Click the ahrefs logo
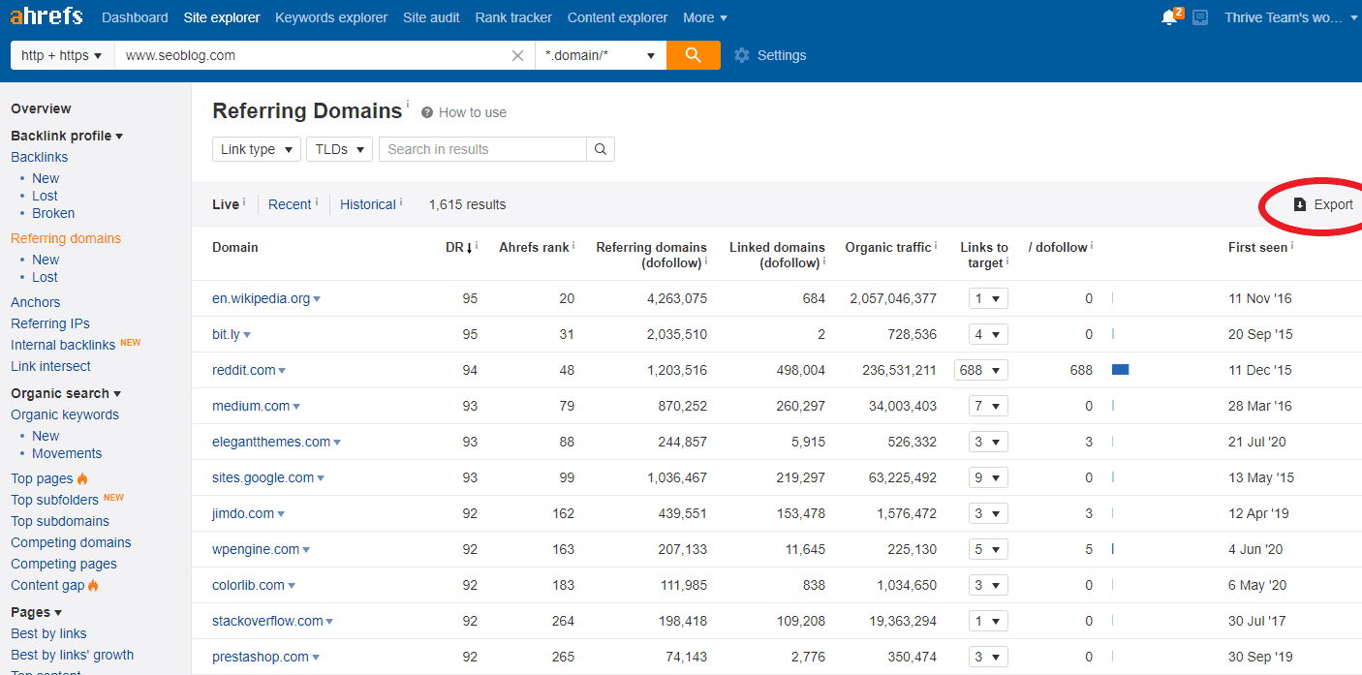 point(46,16)
